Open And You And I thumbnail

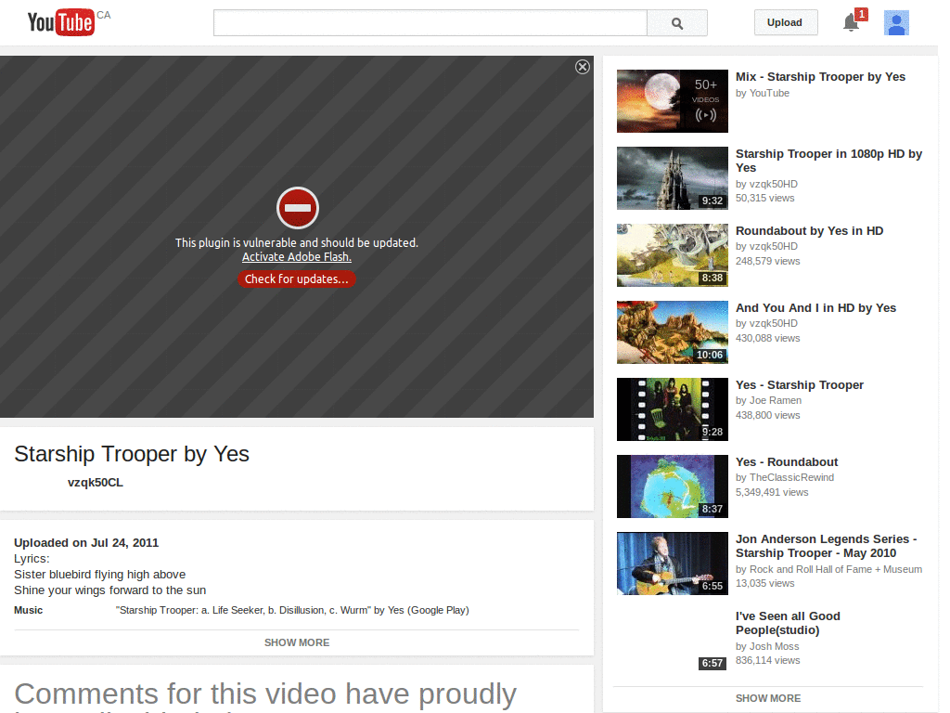[x=673, y=332]
